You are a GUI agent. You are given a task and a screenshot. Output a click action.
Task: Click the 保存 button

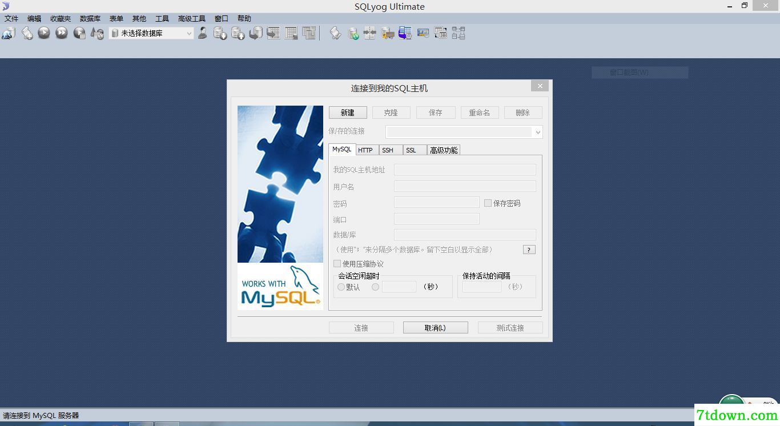pos(436,112)
